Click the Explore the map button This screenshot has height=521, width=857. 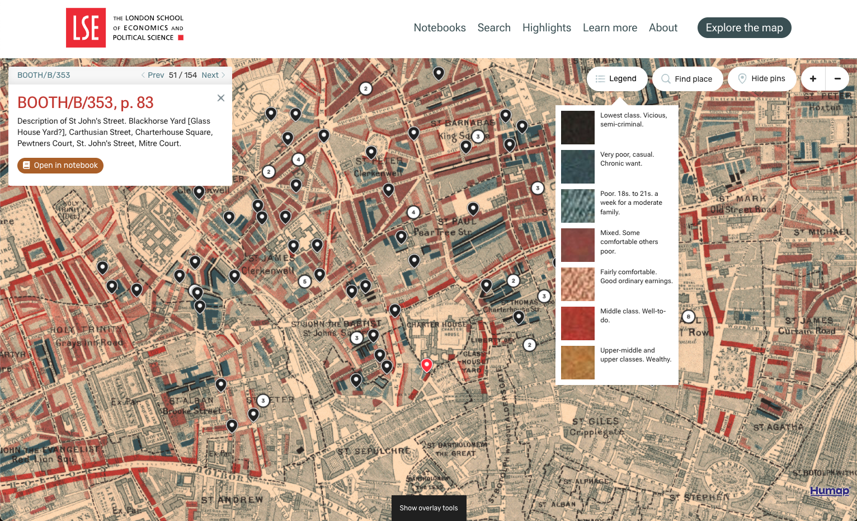point(744,28)
